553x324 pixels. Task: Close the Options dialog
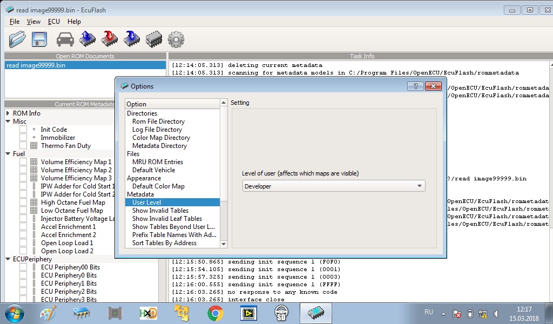(434, 86)
